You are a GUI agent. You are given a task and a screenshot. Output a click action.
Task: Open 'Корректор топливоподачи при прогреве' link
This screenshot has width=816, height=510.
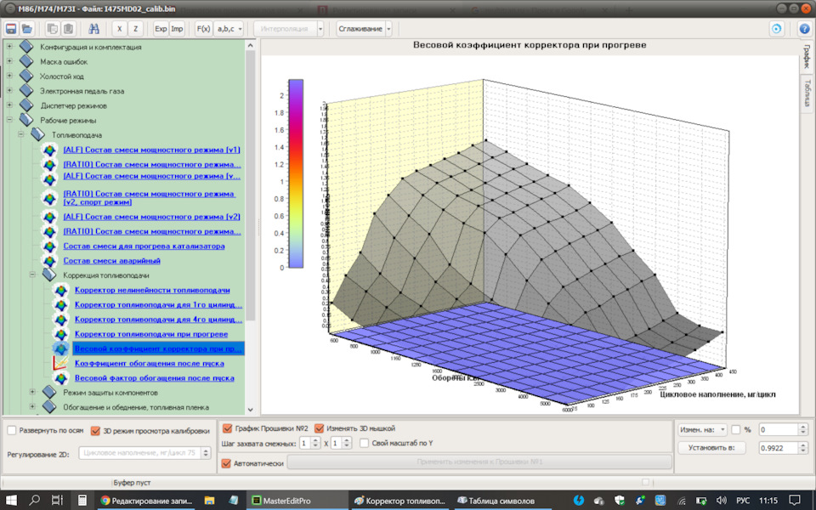151,334
